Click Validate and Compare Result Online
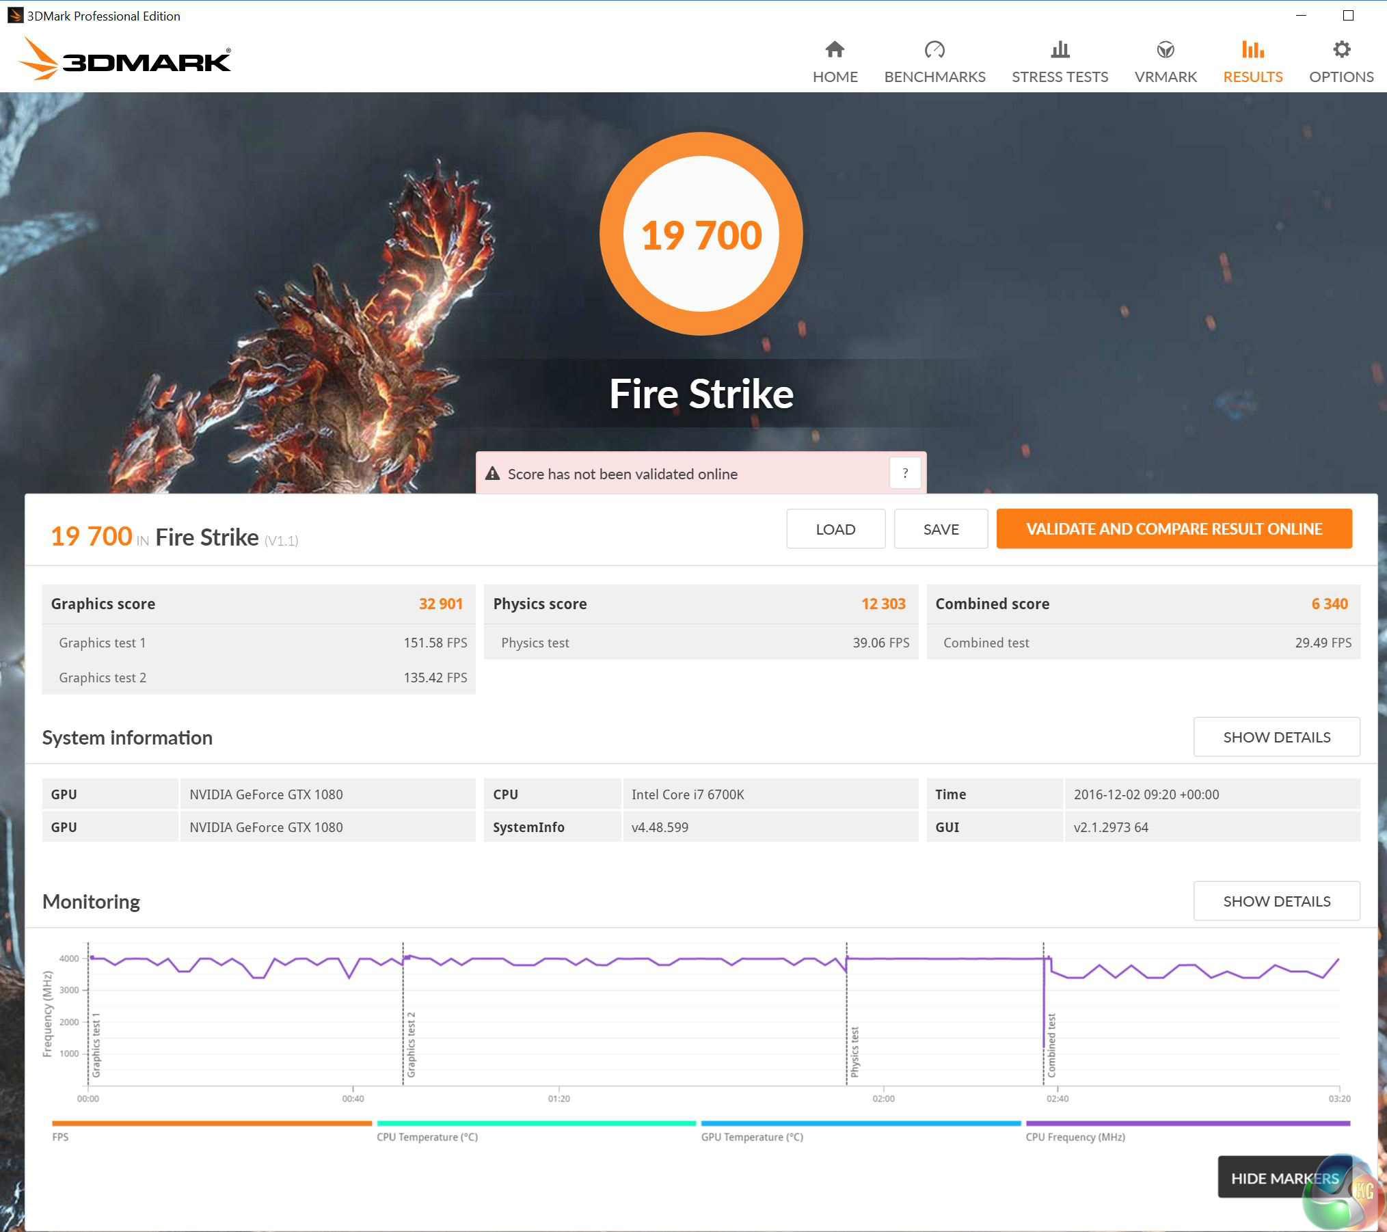Screen dimensions: 1387x1232 click(1174, 529)
